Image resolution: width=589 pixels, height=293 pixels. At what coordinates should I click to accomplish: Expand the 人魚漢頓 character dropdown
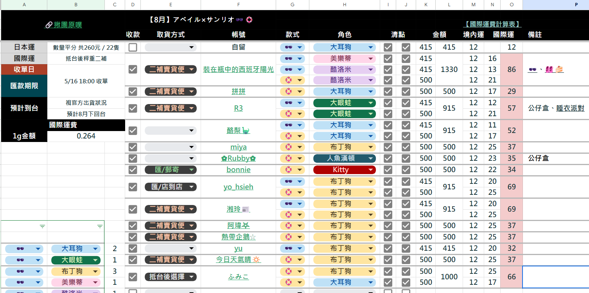coord(344,158)
